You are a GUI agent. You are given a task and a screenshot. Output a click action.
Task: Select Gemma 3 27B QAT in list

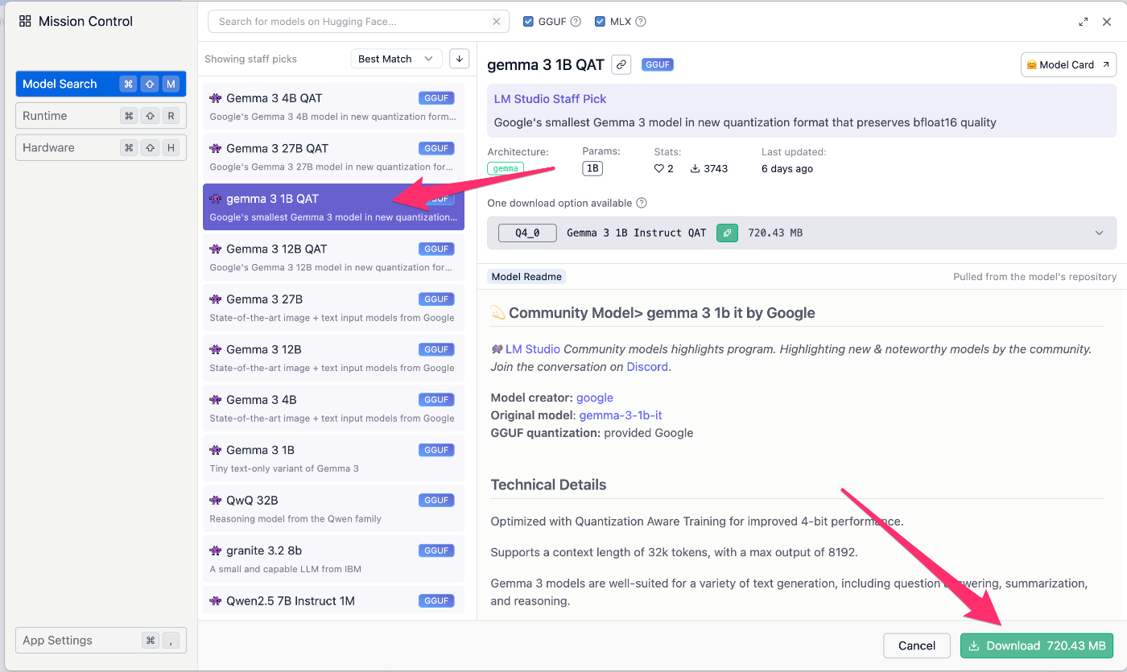point(333,157)
